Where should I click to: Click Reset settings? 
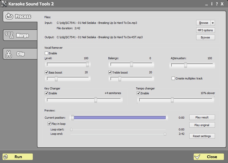(x=202, y=136)
